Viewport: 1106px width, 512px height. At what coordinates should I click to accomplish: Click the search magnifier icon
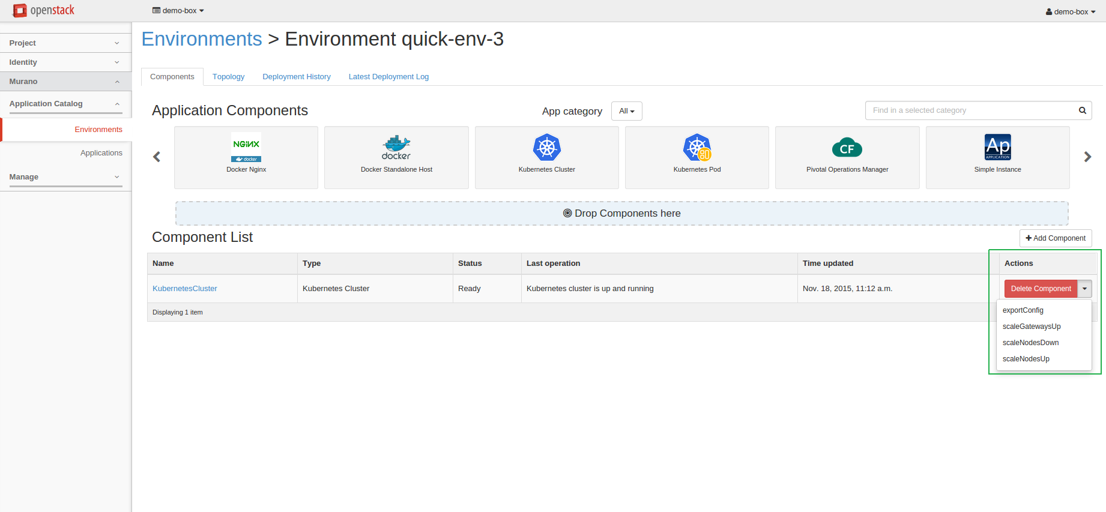point(1082,110)
